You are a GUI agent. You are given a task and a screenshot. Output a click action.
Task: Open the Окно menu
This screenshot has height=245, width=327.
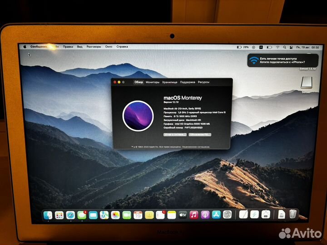tap(109, 47)
